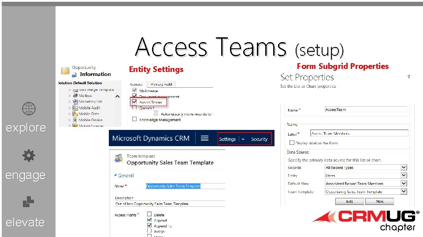Check Display label on the Form
Screen dimensions: 423x237
pos(292,143)
